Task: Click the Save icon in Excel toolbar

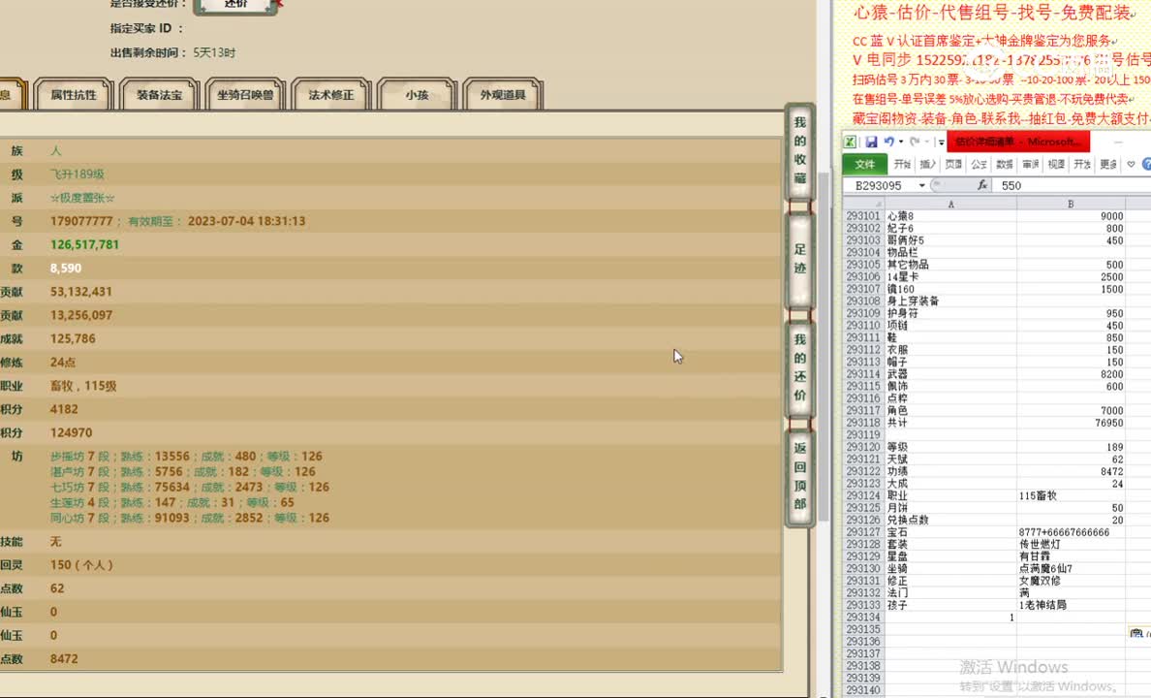Action: point(873,142)
